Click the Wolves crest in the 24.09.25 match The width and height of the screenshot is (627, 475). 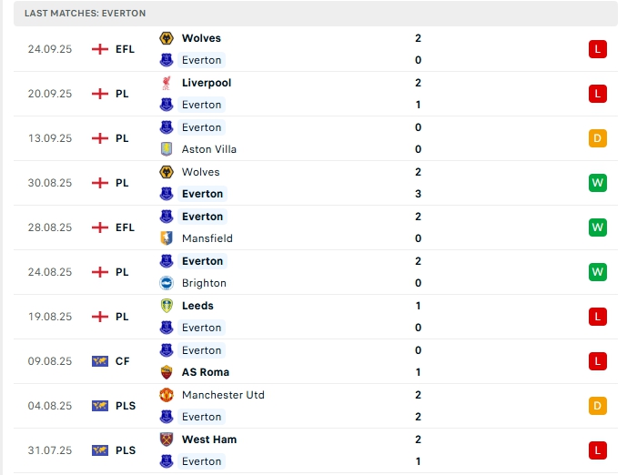coord(167,38)
